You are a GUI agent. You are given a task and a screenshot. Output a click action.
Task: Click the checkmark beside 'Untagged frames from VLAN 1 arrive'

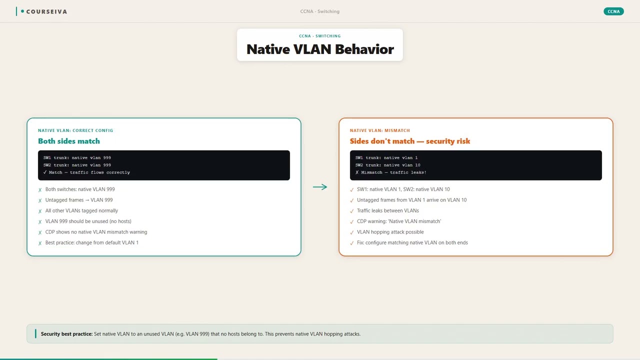coord(352,200)
